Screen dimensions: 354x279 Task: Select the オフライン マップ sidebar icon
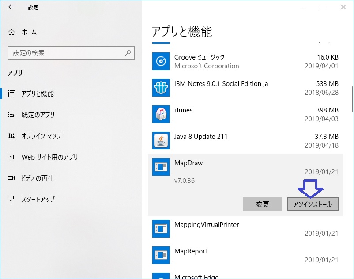(11, 136)
